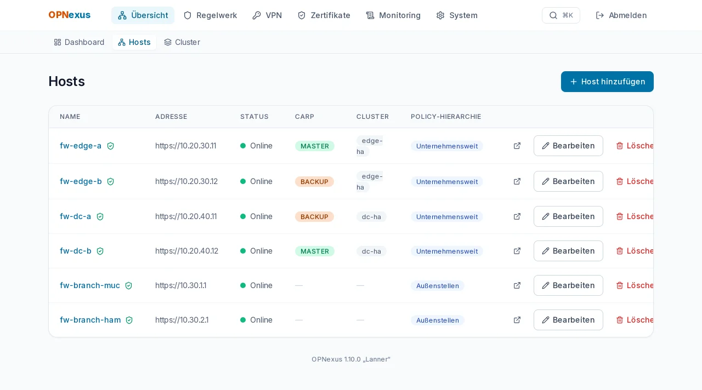This screenshot has width=702, height=390.
Task: Open external link for fw-branch-ham
Action: [x=517, y=320]
